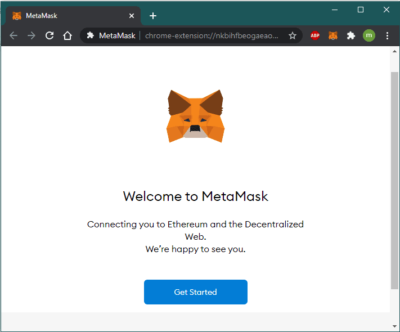Screen dimensions: 400x332
Task: Click the scrollbar up arrow
Action: [394, 51]
